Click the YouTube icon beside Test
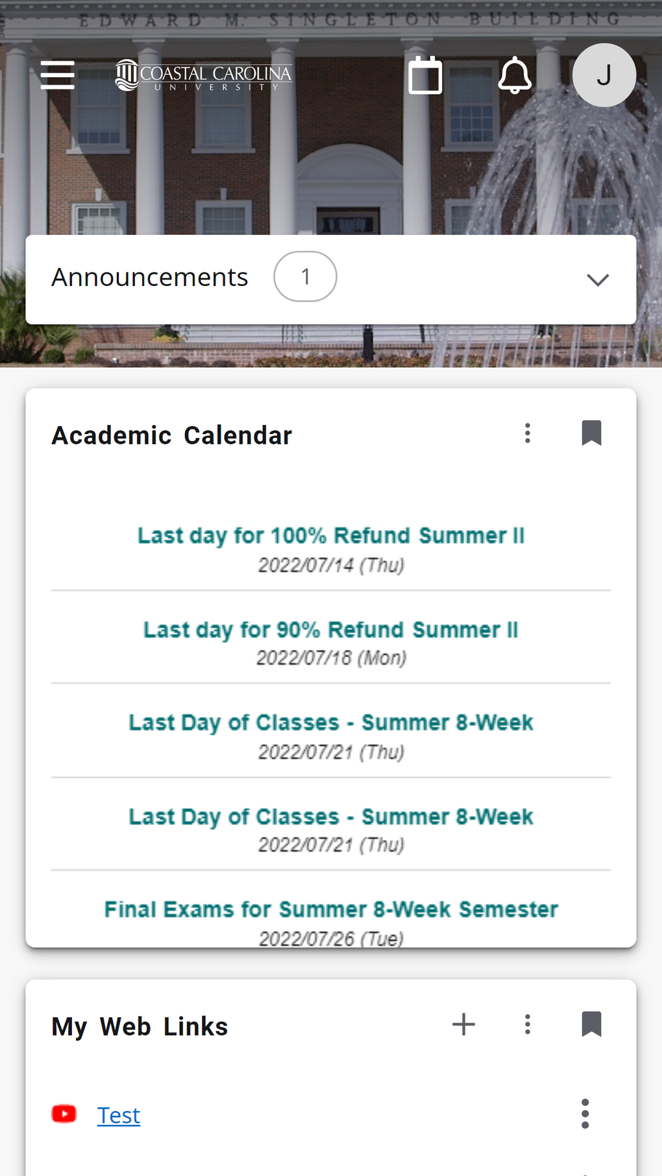This screenshot has width=662, height=1176. (x=64, y=1114)
